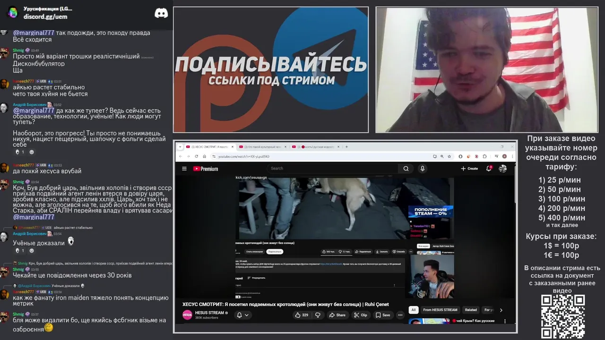The width and height of the screenshot is (605, 340).
Task: Open the tab search dropdown arrow
Action: [180, 147]
